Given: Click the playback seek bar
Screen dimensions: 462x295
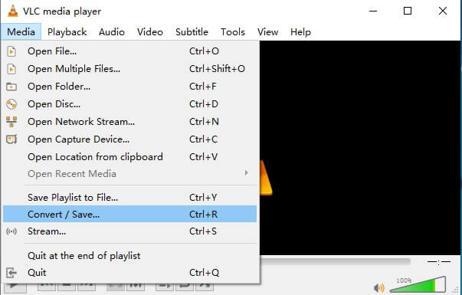Looking at the screenshot, I should 336,261.
